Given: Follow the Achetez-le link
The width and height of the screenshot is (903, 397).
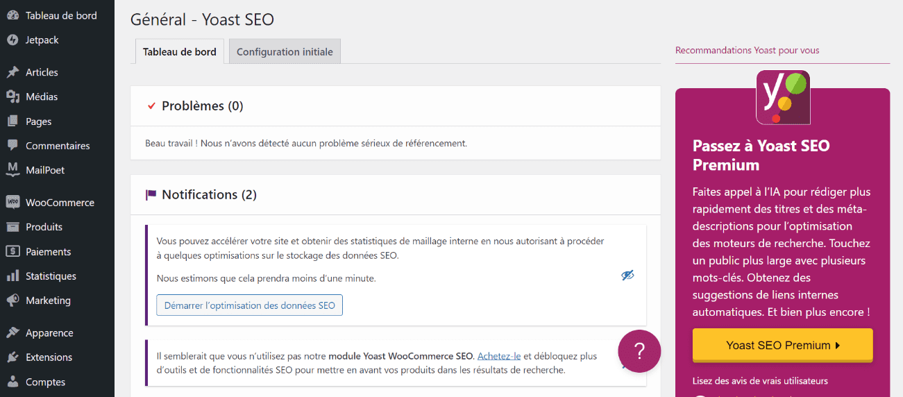Looking at the screenshot, I should pyautogui.click(x=499, y=356).
